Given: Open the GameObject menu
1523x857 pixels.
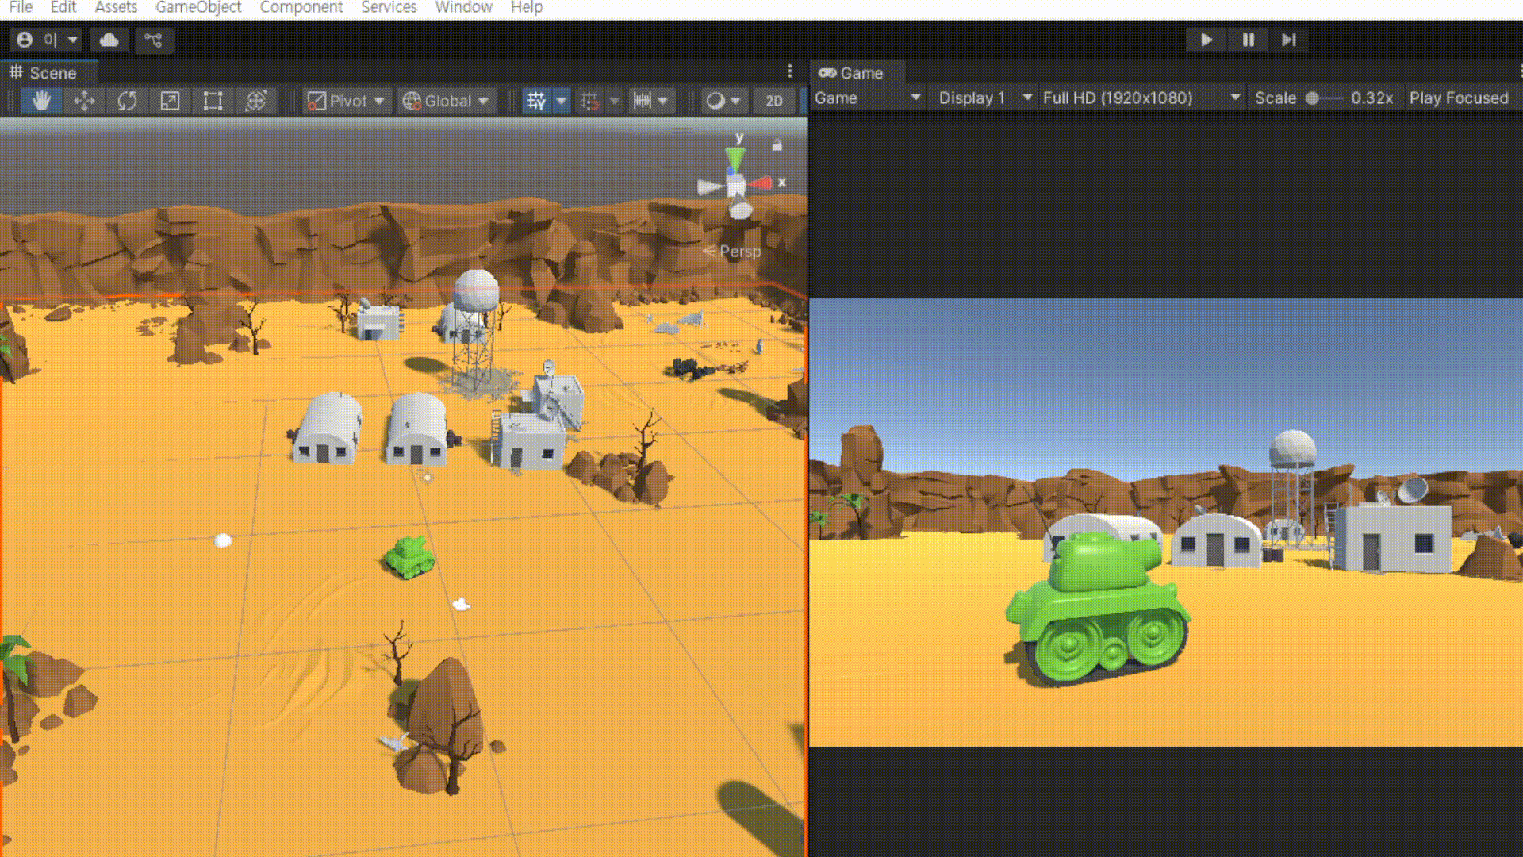Looking at the screenshot, I should [198, 7].
